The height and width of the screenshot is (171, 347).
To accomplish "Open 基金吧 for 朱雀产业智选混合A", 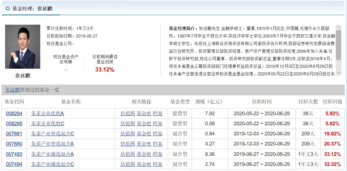I will click(x=144, y=144).
